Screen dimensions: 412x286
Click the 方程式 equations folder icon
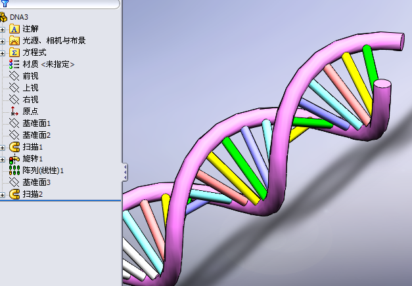14,52
